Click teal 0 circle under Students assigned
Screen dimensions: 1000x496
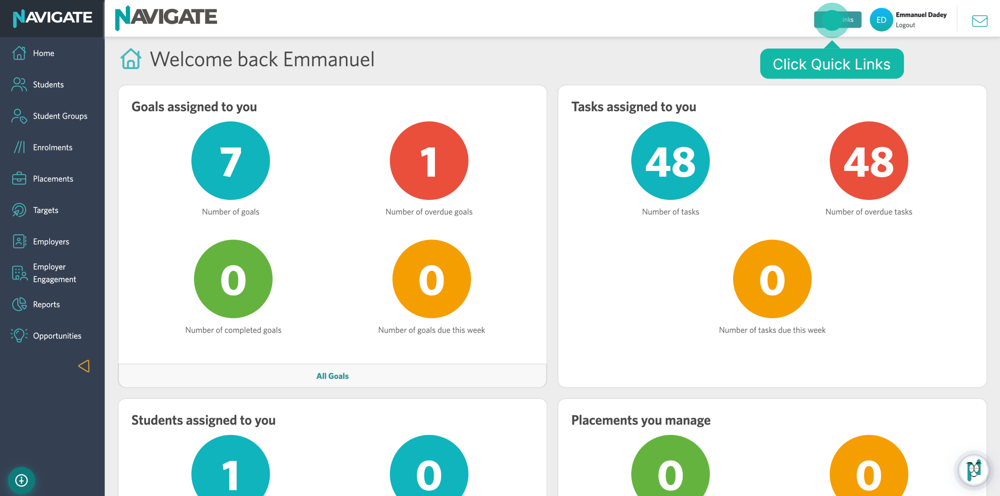pyautogui.click(x=429, y=466)
